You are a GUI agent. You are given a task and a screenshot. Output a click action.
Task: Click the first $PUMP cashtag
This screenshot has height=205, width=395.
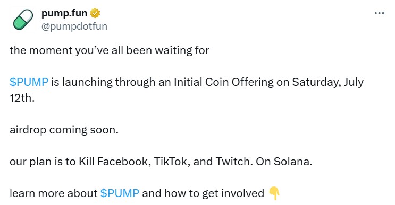pos(29,82)
